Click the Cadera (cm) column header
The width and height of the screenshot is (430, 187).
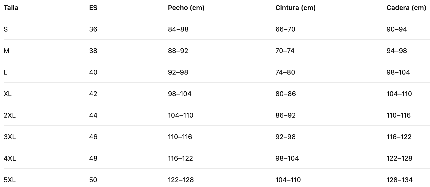[x=406, y=8]
